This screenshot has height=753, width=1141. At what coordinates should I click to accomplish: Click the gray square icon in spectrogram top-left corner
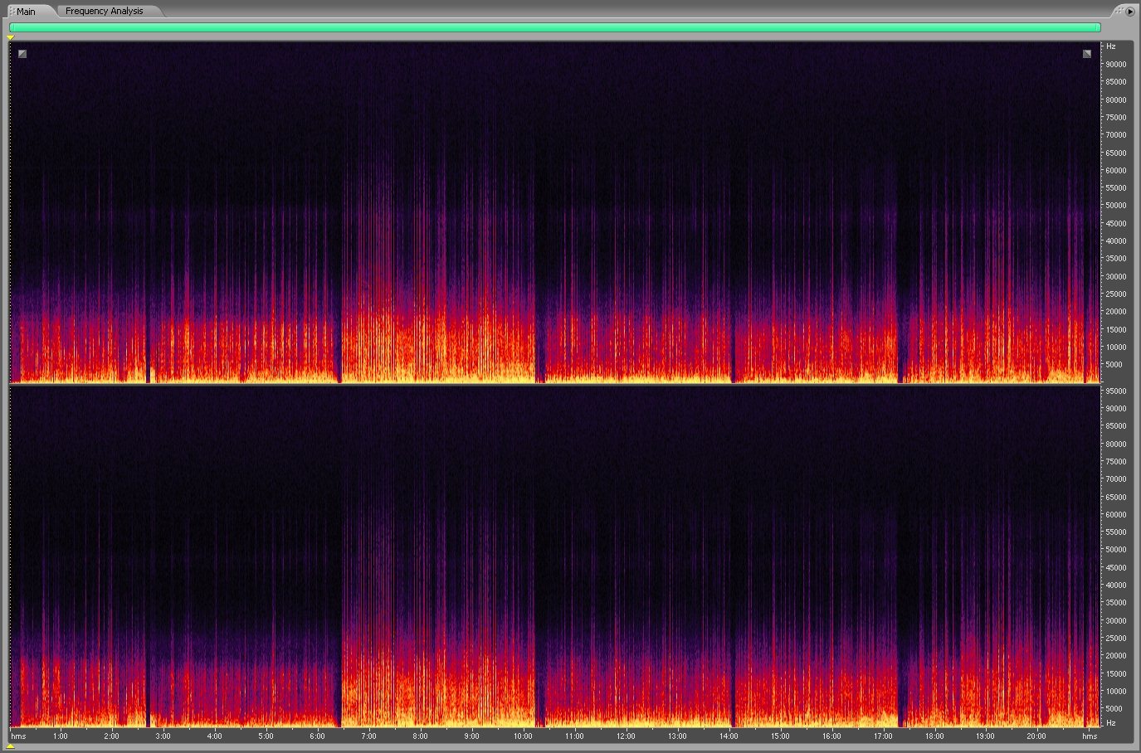click(x=22, y=54)
